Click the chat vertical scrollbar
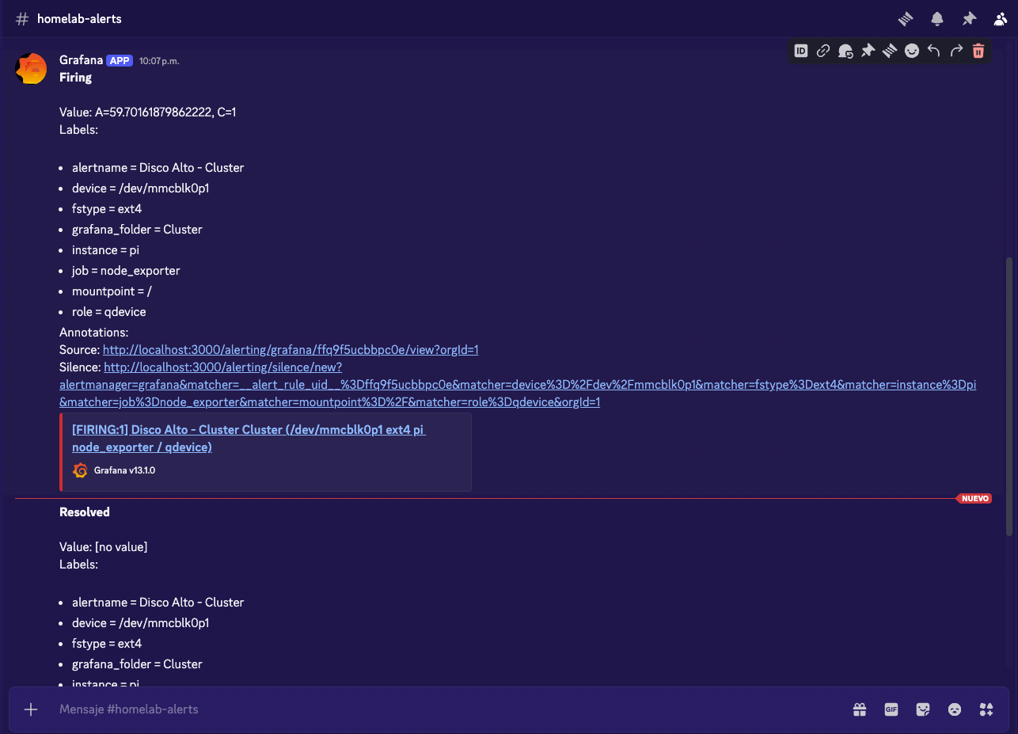 click(1009, 396)
